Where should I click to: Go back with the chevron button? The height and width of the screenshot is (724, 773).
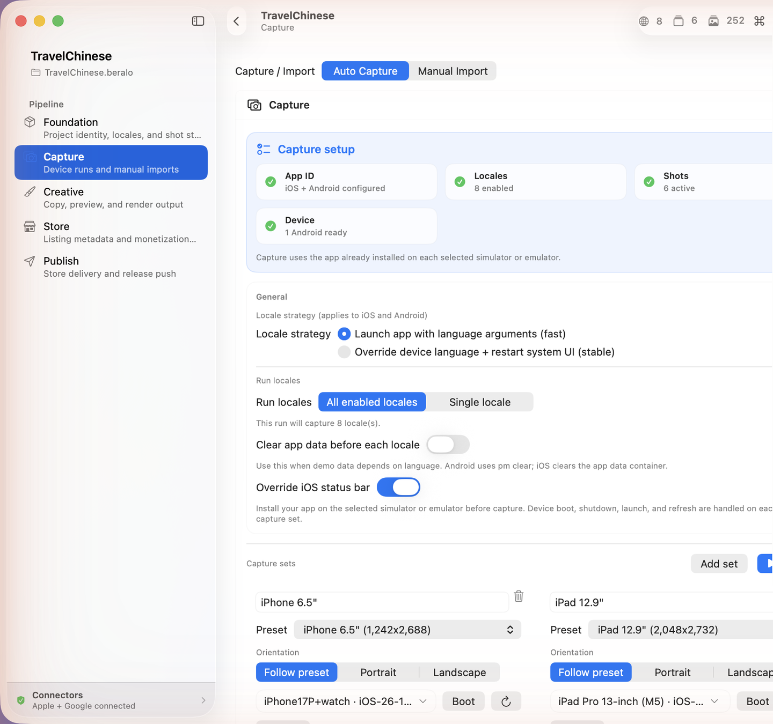(x=236, y=21)
